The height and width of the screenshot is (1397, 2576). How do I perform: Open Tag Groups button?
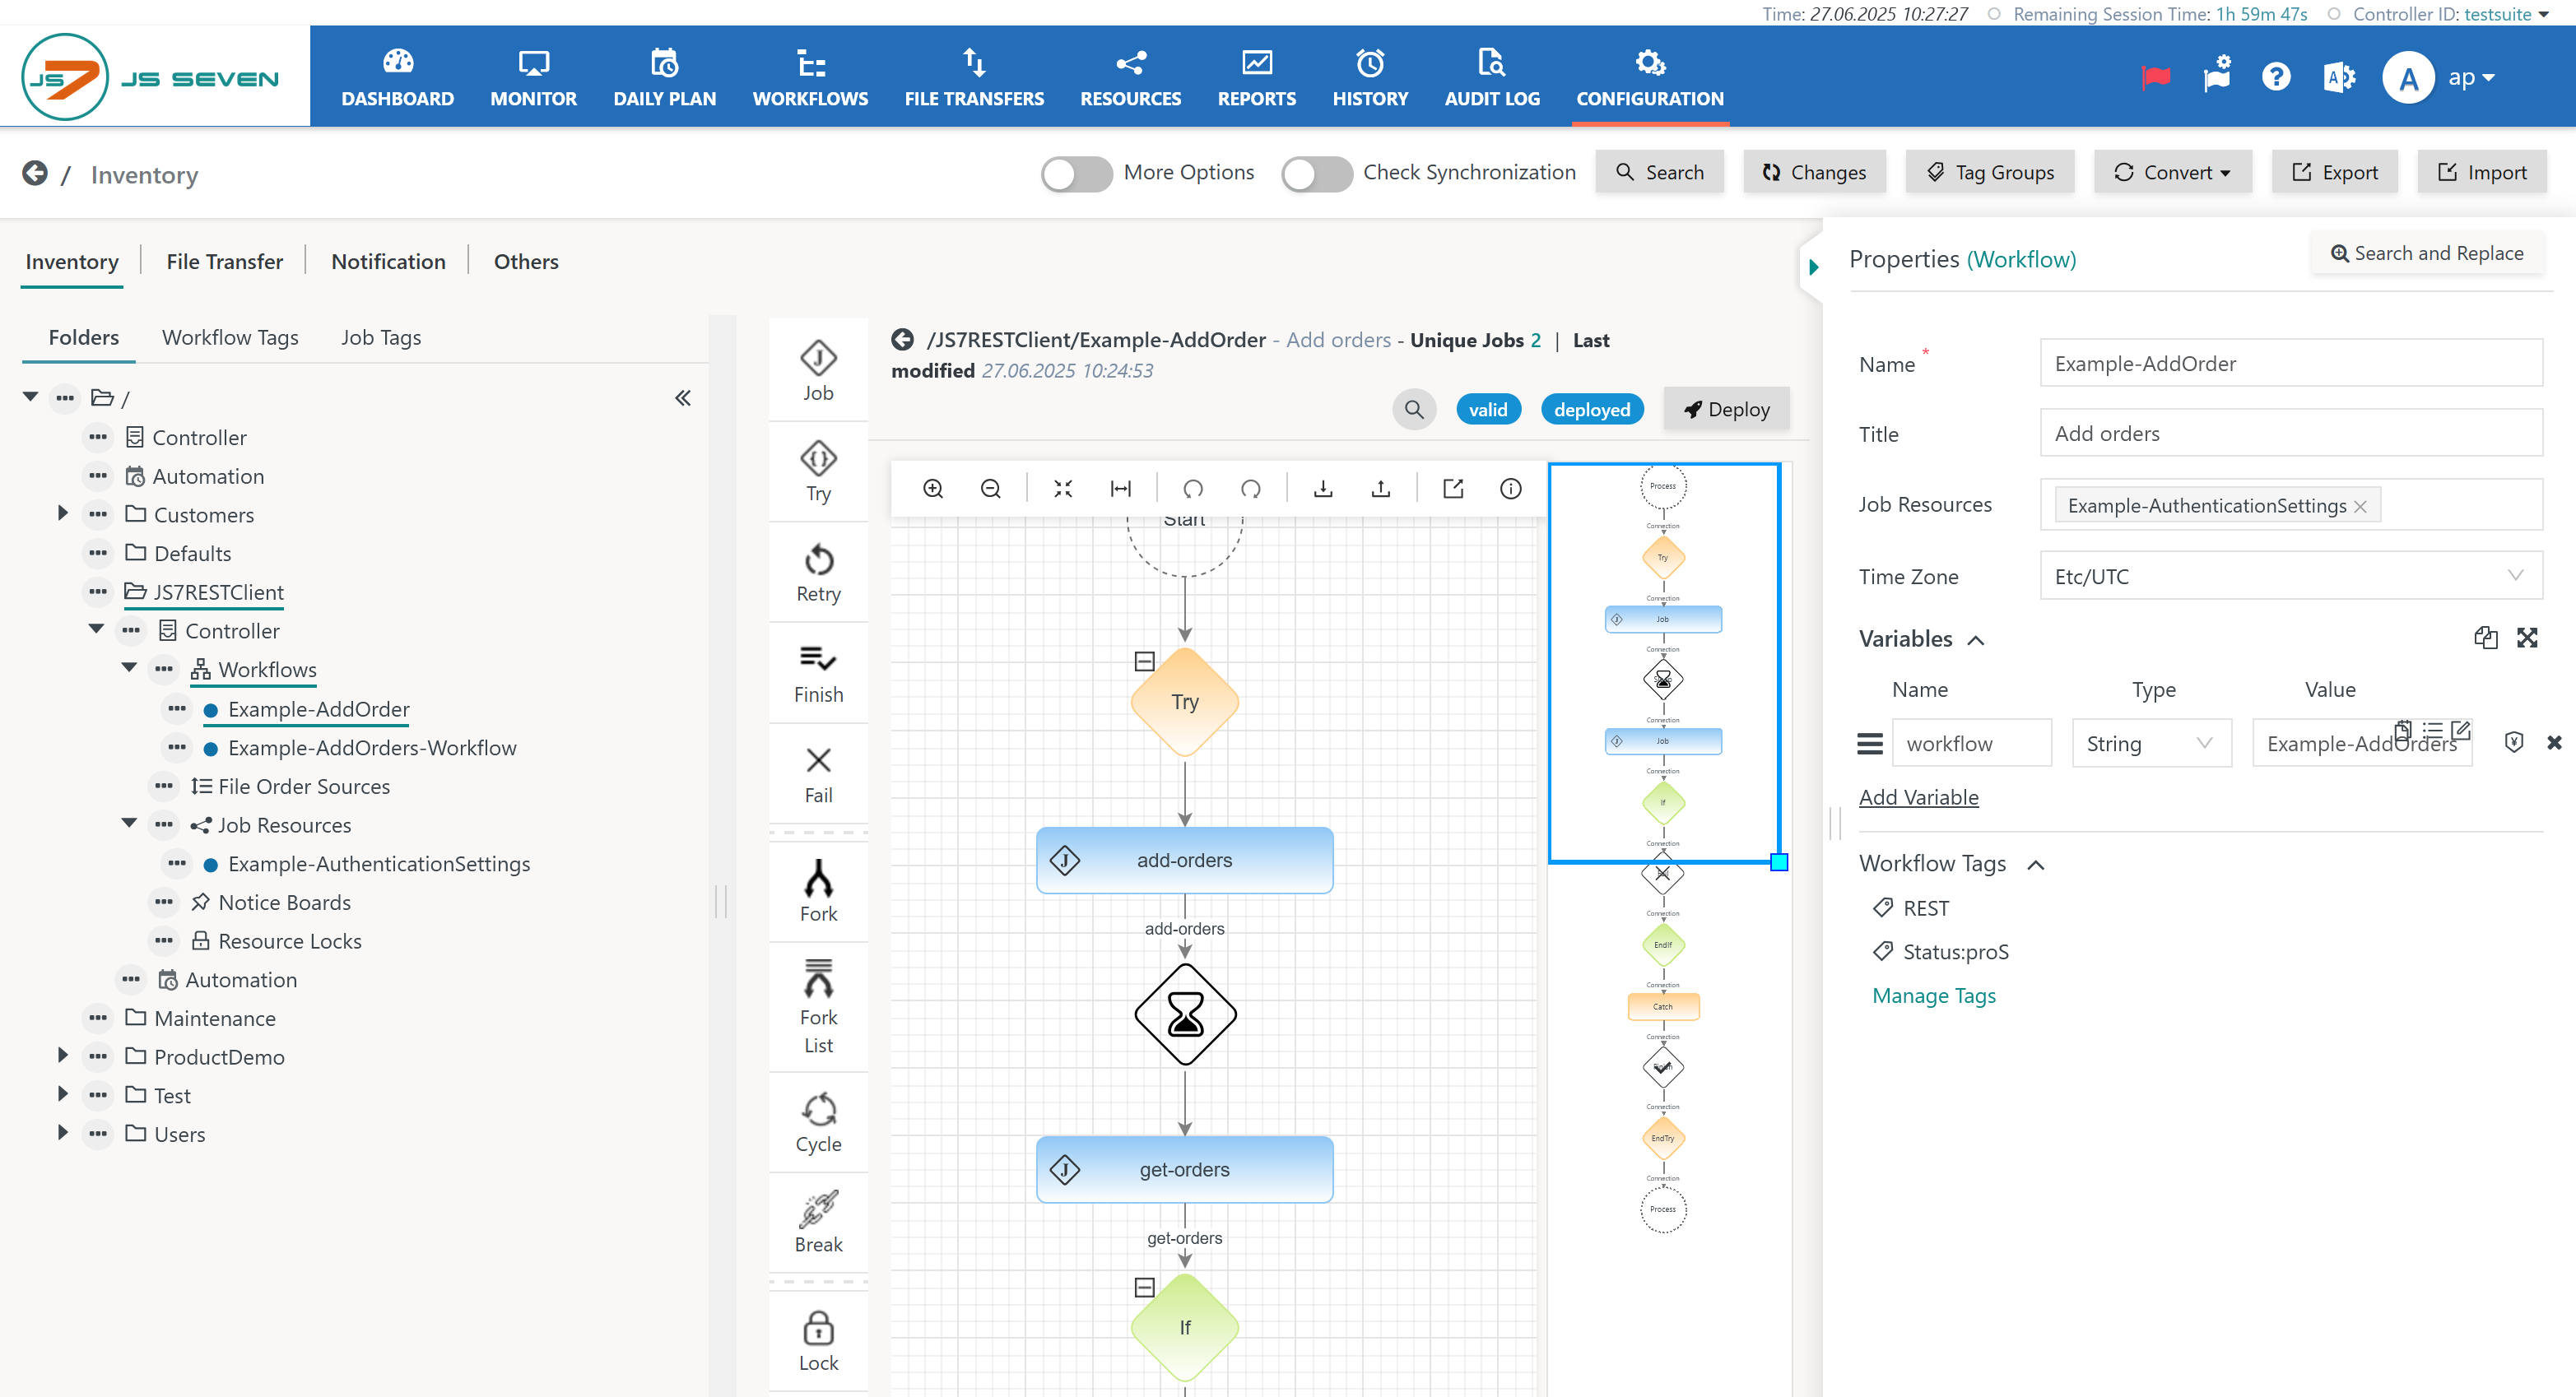point(1990,172)
